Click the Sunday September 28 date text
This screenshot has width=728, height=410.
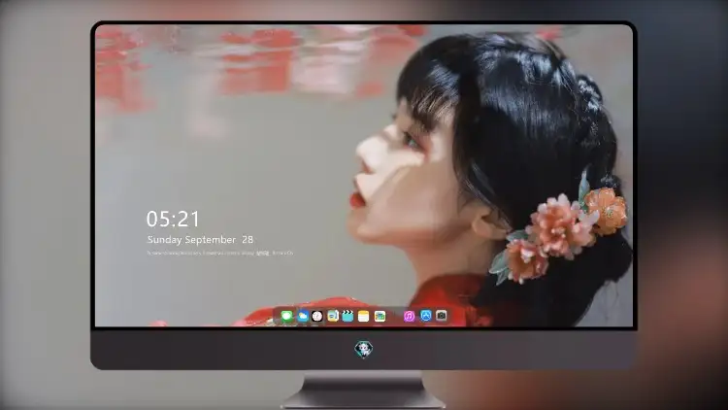click(200, 240)
